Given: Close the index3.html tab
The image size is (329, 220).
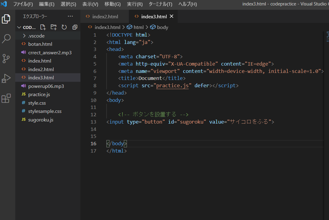Looking at the screenshot, I should tap(172, 16).
